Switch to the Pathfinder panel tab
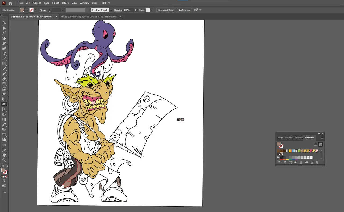Image resolution: width=344 pixels, height=212 pixels. point(289,138)
